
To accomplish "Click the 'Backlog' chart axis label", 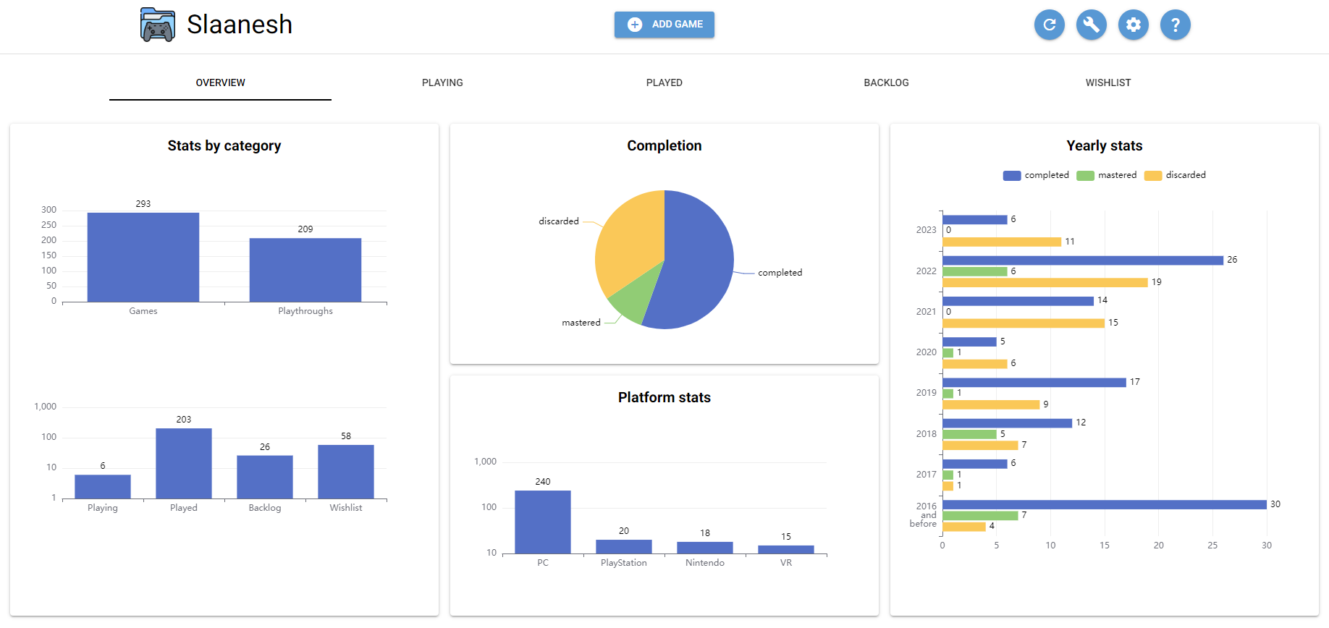I will [265, 508].
